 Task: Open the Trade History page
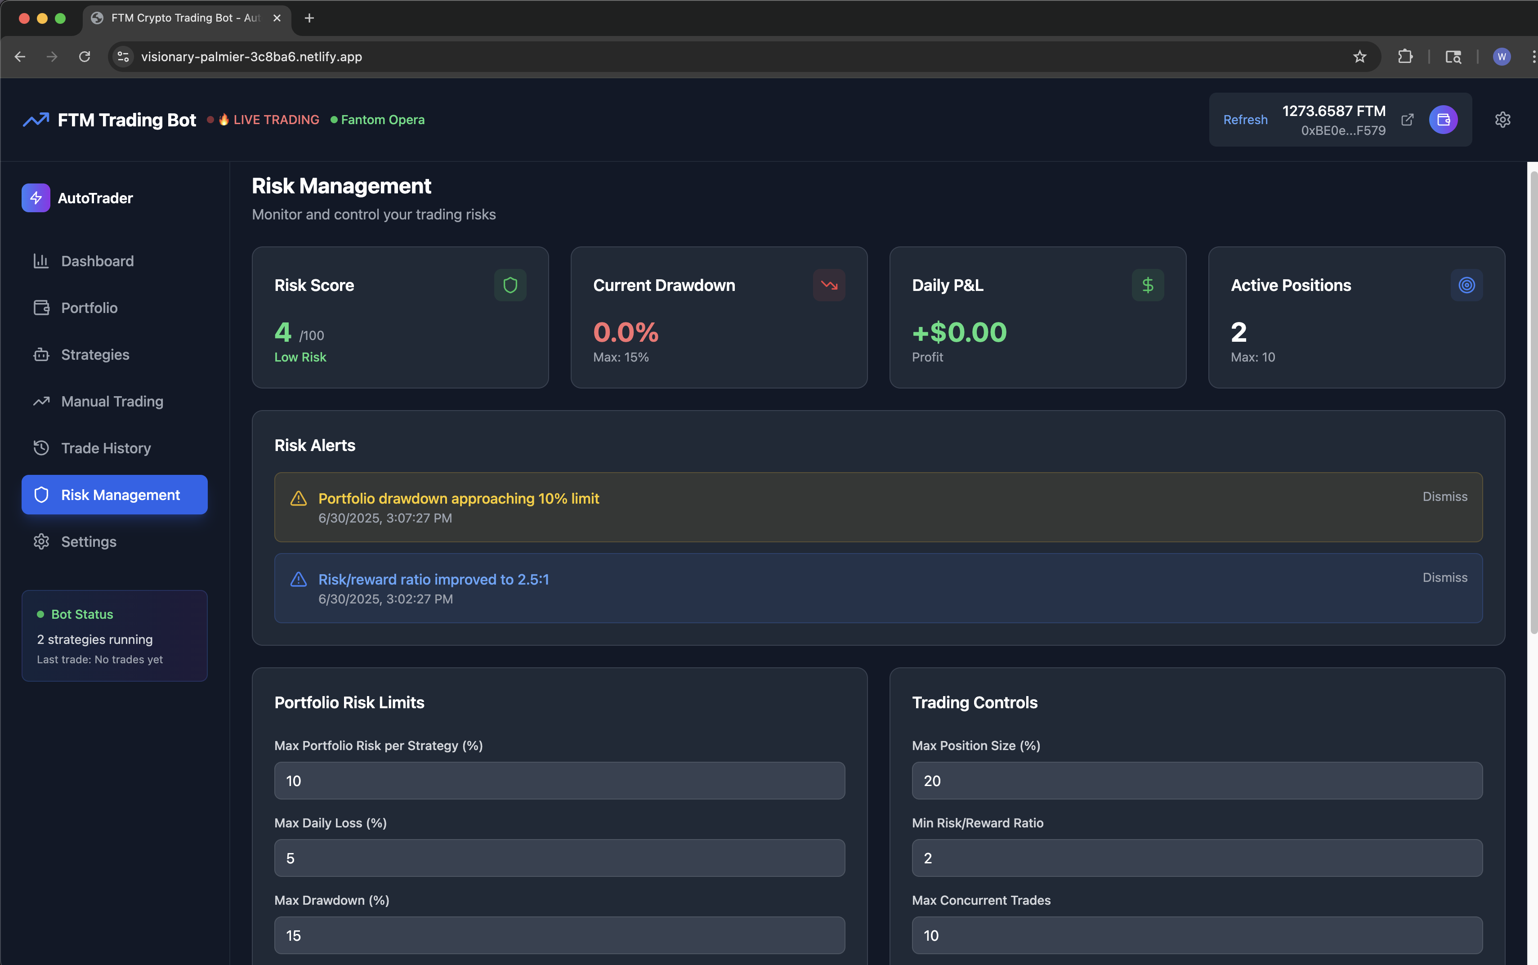click(x=105, y=448)
